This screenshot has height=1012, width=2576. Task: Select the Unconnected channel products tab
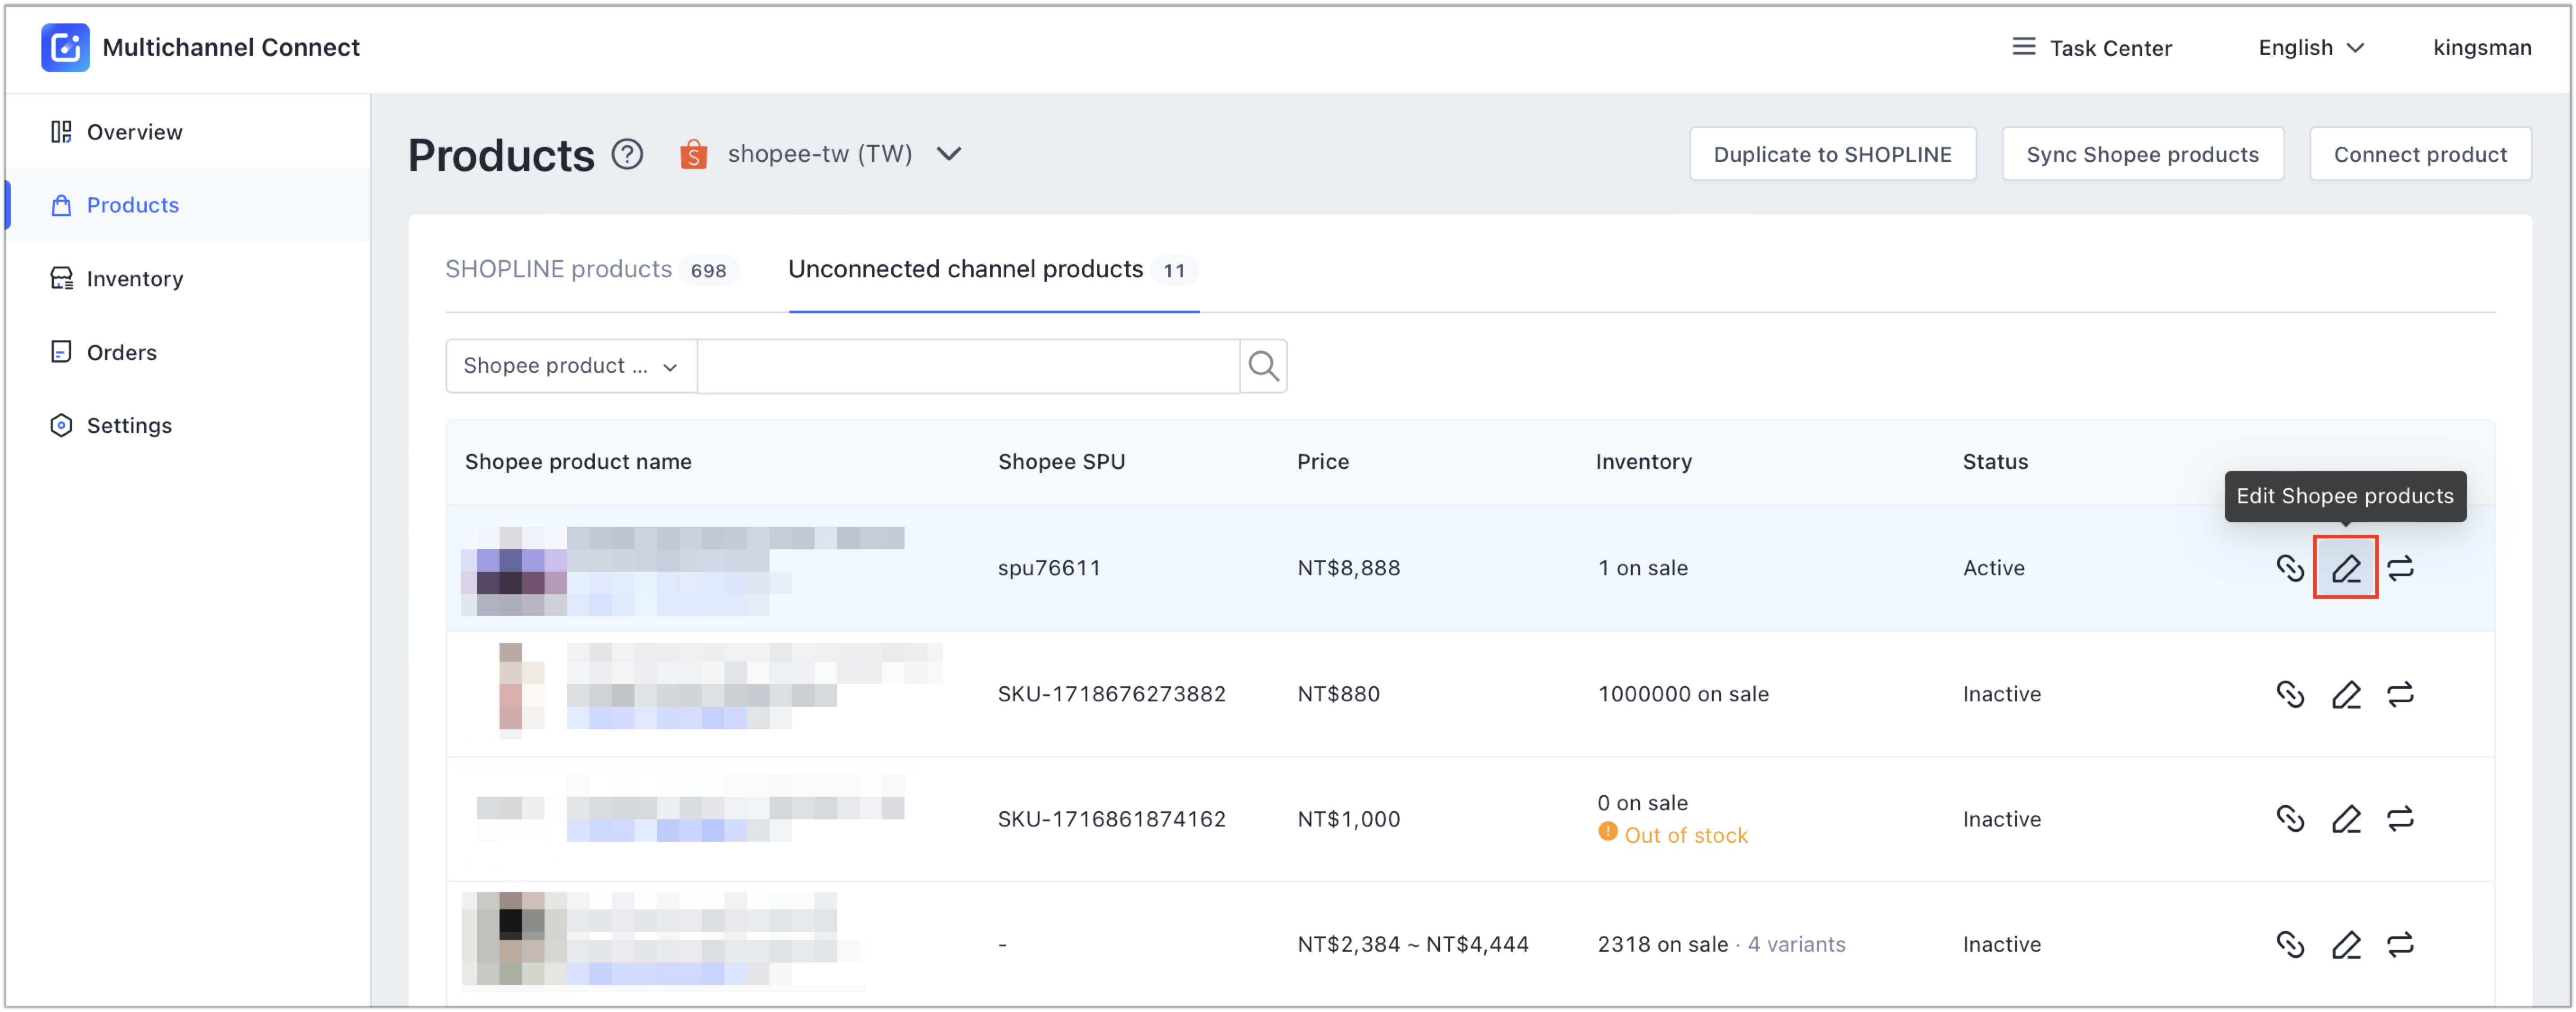tap(993, 270)
